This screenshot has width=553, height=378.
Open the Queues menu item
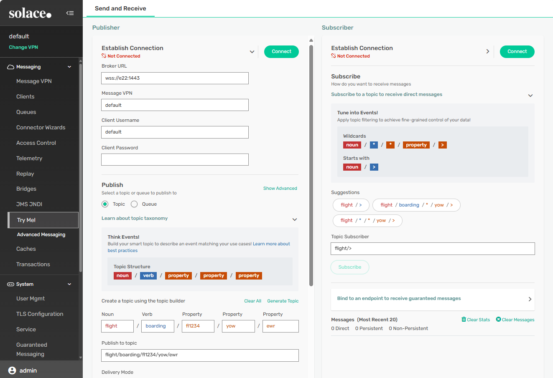coord(26,112)
